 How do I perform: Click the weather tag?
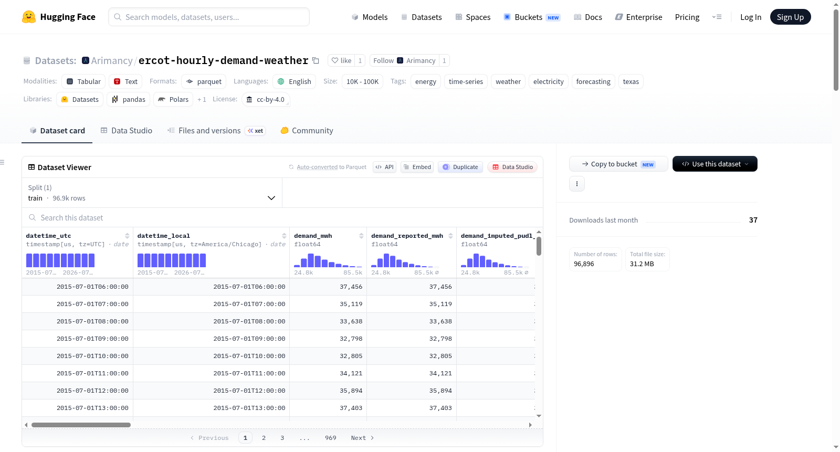tap(508, 81)
